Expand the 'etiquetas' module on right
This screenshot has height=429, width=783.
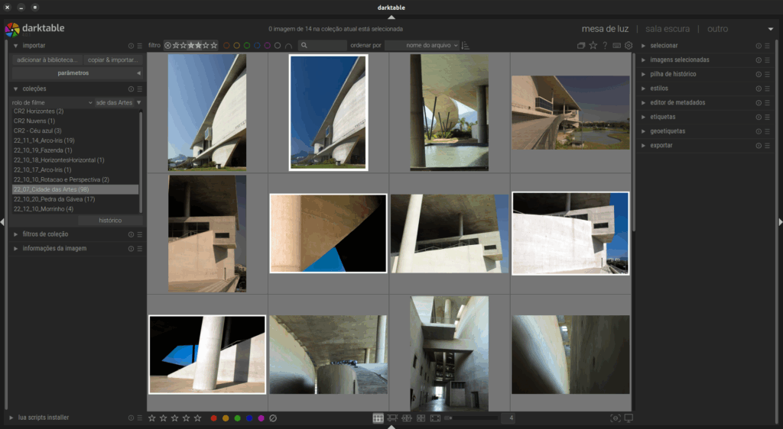[x=662, y=117]
